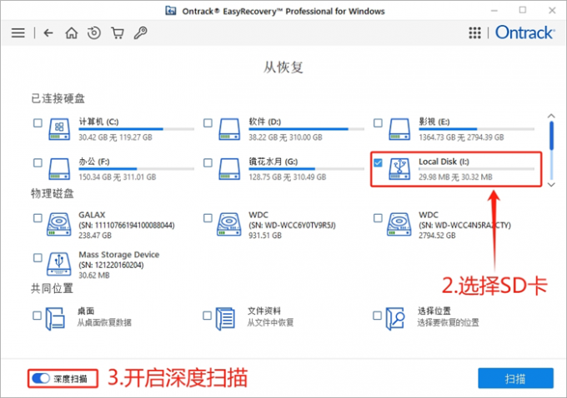
Task: Check the 桌面 checkbox
Action: tap(37, 316)
